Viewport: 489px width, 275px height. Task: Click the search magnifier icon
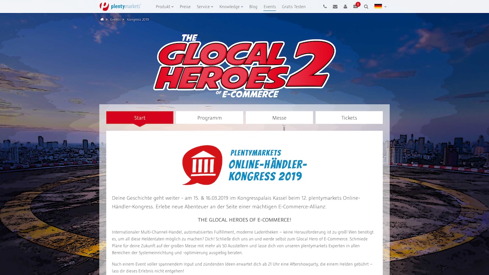point(366,7)
